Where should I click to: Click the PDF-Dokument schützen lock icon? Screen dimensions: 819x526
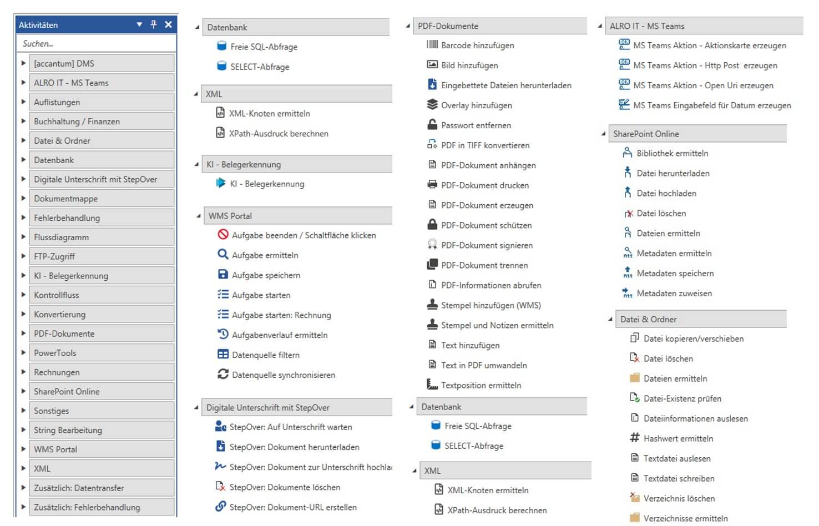[x=432, y=225]
